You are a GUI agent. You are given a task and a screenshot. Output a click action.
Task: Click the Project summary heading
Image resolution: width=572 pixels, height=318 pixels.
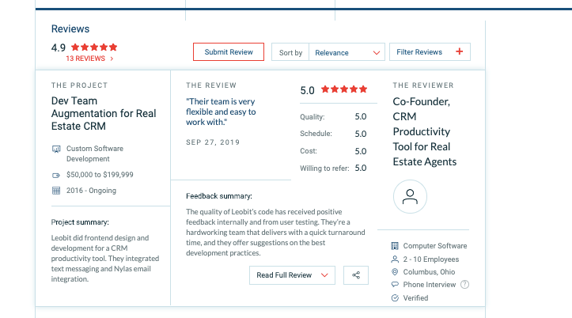coord(80,222)
